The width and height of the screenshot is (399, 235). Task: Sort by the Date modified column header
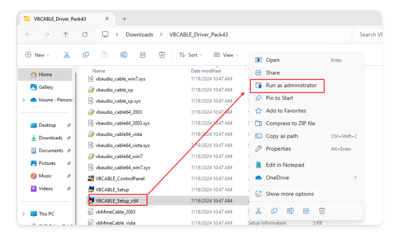[206, 71]
